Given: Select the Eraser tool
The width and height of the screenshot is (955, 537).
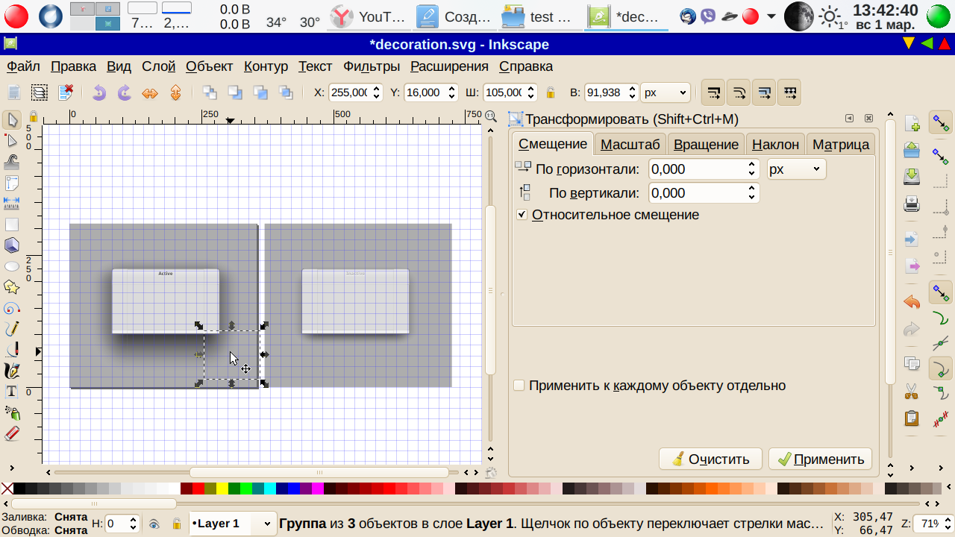Looking at the screenshot, I should [x=12, y=433].
